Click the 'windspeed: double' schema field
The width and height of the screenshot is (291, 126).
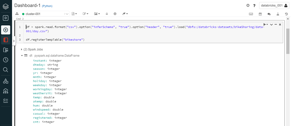(48, 110)
